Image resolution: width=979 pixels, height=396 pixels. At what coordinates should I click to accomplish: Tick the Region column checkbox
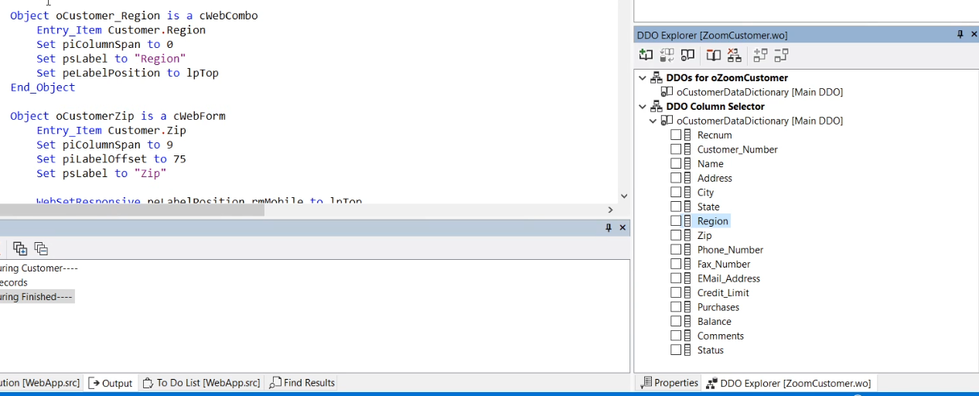click(x=676, y=221)
